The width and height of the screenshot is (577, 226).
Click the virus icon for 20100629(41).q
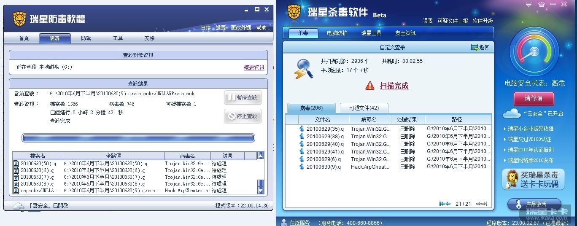coord(302,151)
